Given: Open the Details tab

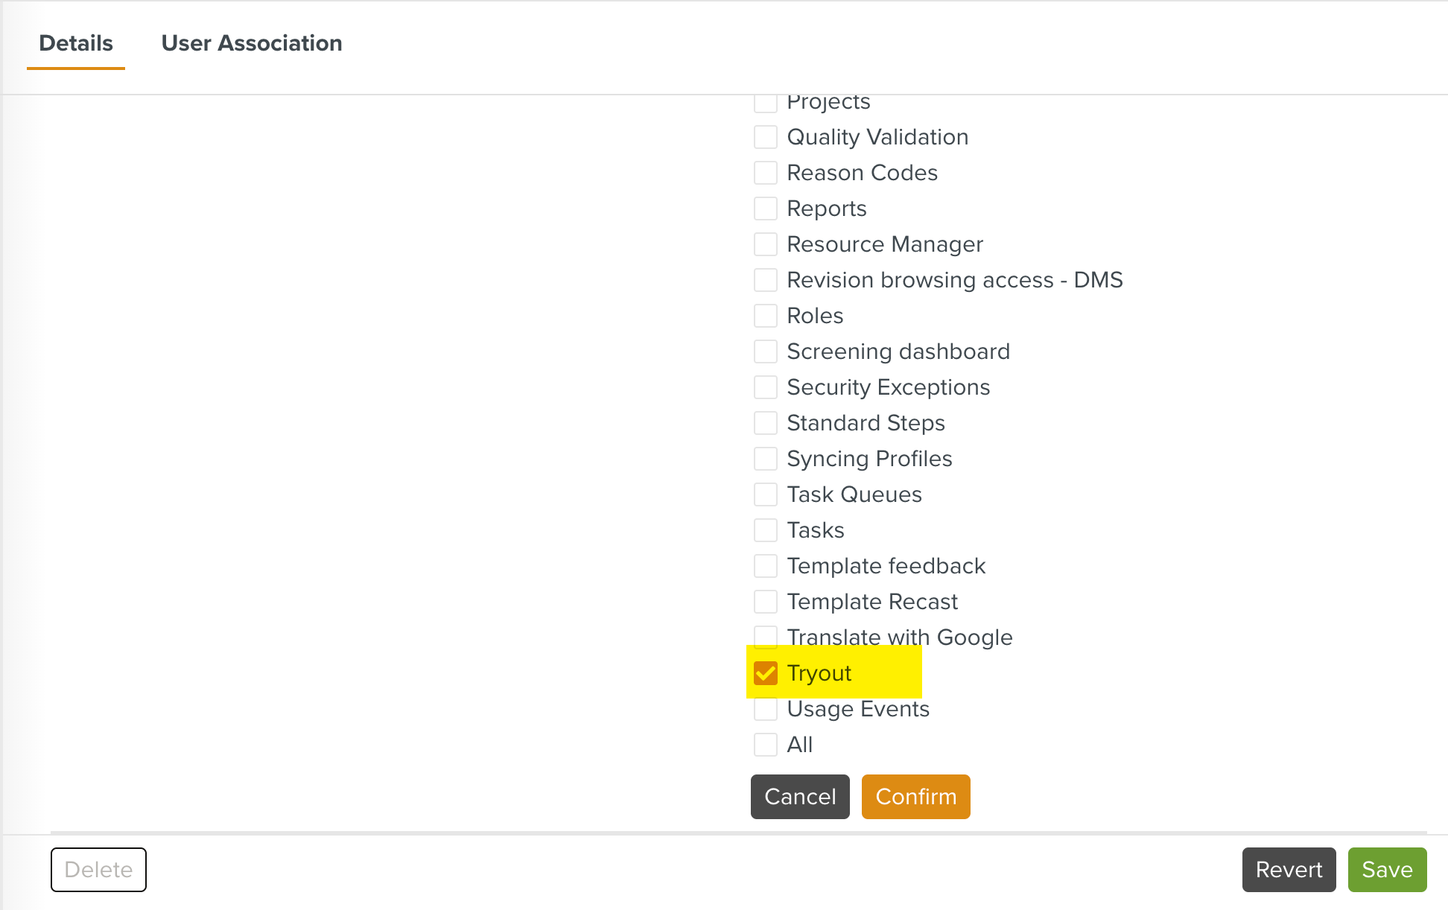Looking at the screenshot, I should tap(76, 43).
